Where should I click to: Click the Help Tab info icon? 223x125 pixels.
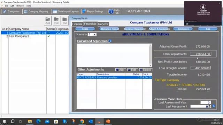pos(111,11)
